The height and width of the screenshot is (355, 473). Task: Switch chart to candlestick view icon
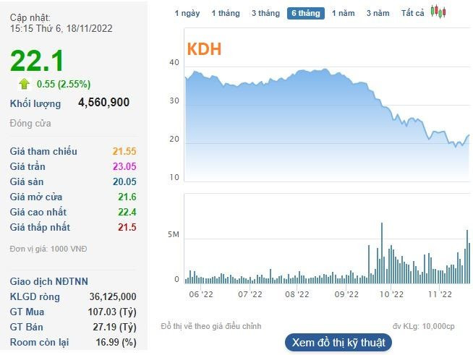click(x=438, y=12)
